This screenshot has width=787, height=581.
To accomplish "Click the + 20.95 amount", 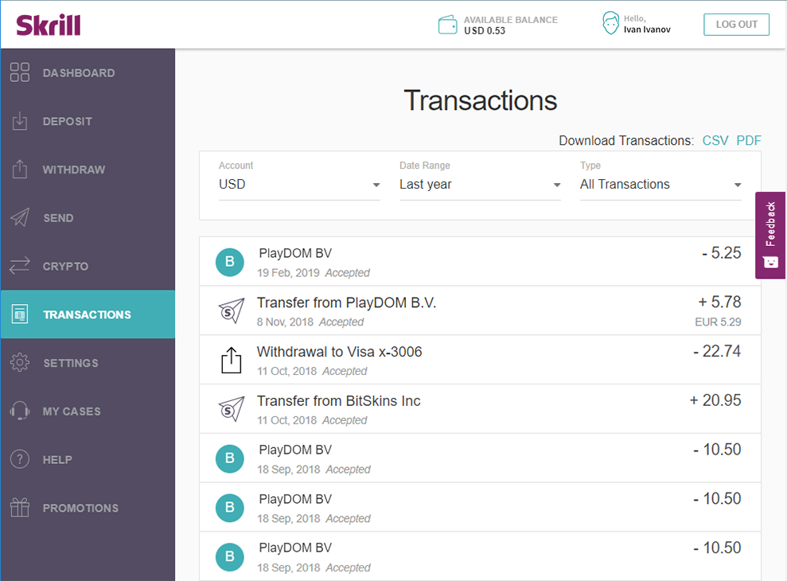I will click(715, 400).
